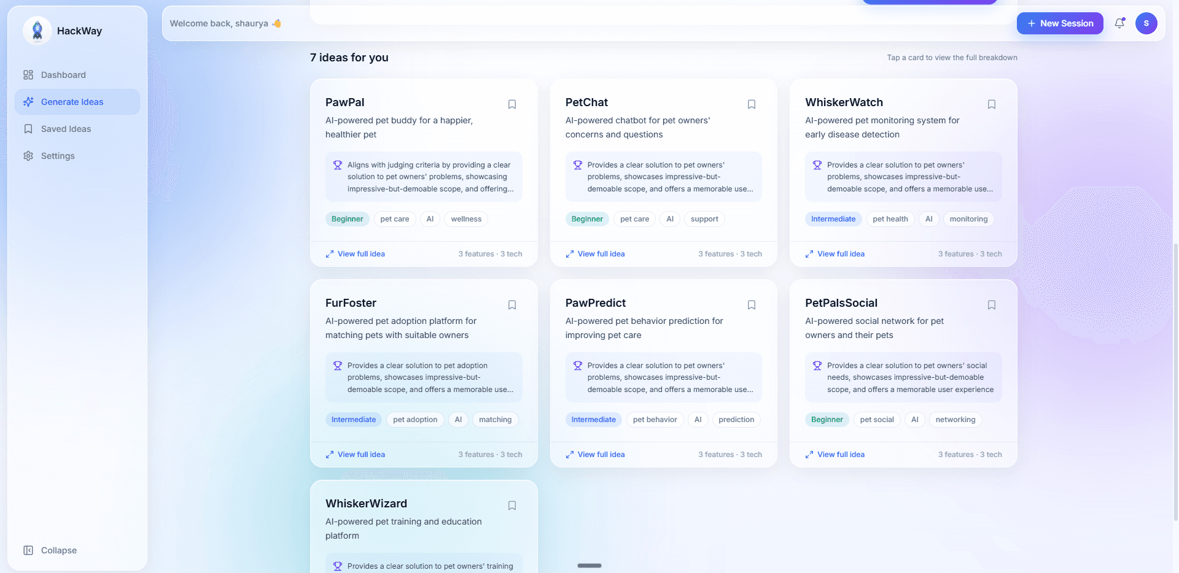Click the '7 ideas for you' heading
Image resolution: width=1179 pixels, height=573 pixels.
click(349, 58)
